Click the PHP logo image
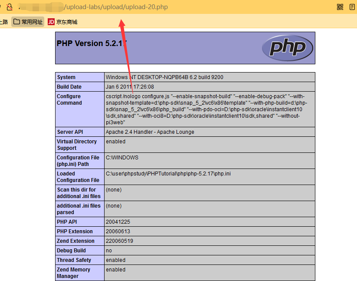 tap(287, 48)
